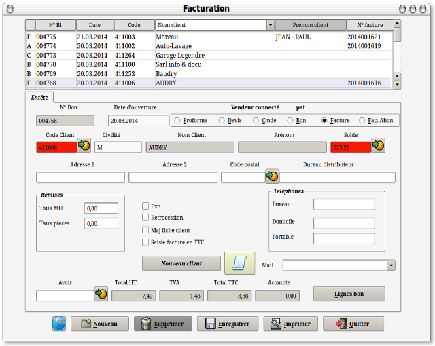Tick the Saisie facture en TTC checkbox
Screen dimensions: 435x346
(x=145, y=242)
